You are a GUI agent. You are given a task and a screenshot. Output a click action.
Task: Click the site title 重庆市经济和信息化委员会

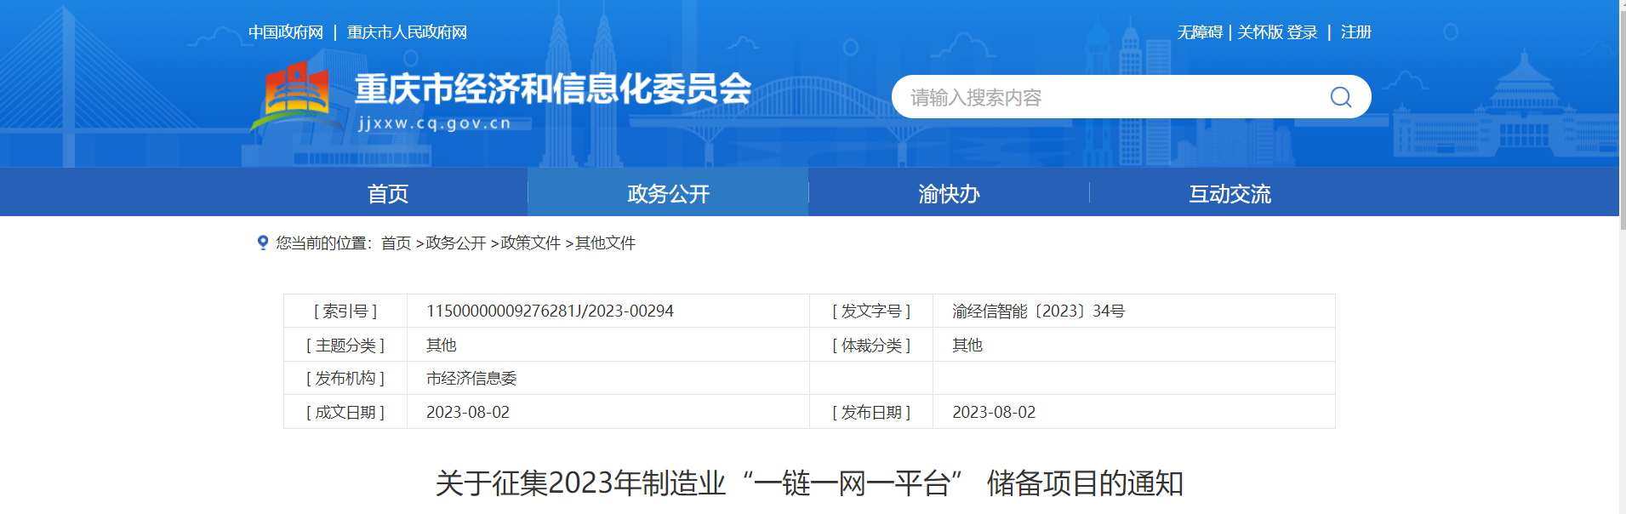click(553, 89)
